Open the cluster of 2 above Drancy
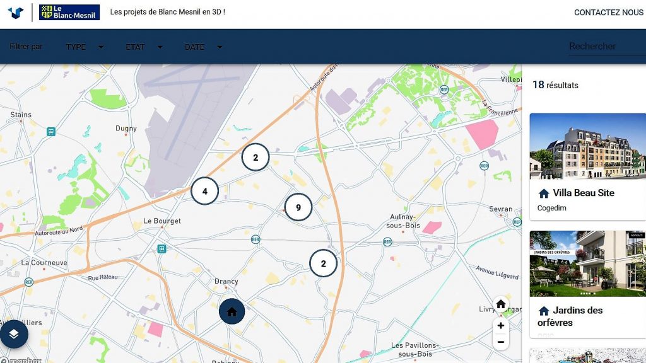 click(324, 263)
